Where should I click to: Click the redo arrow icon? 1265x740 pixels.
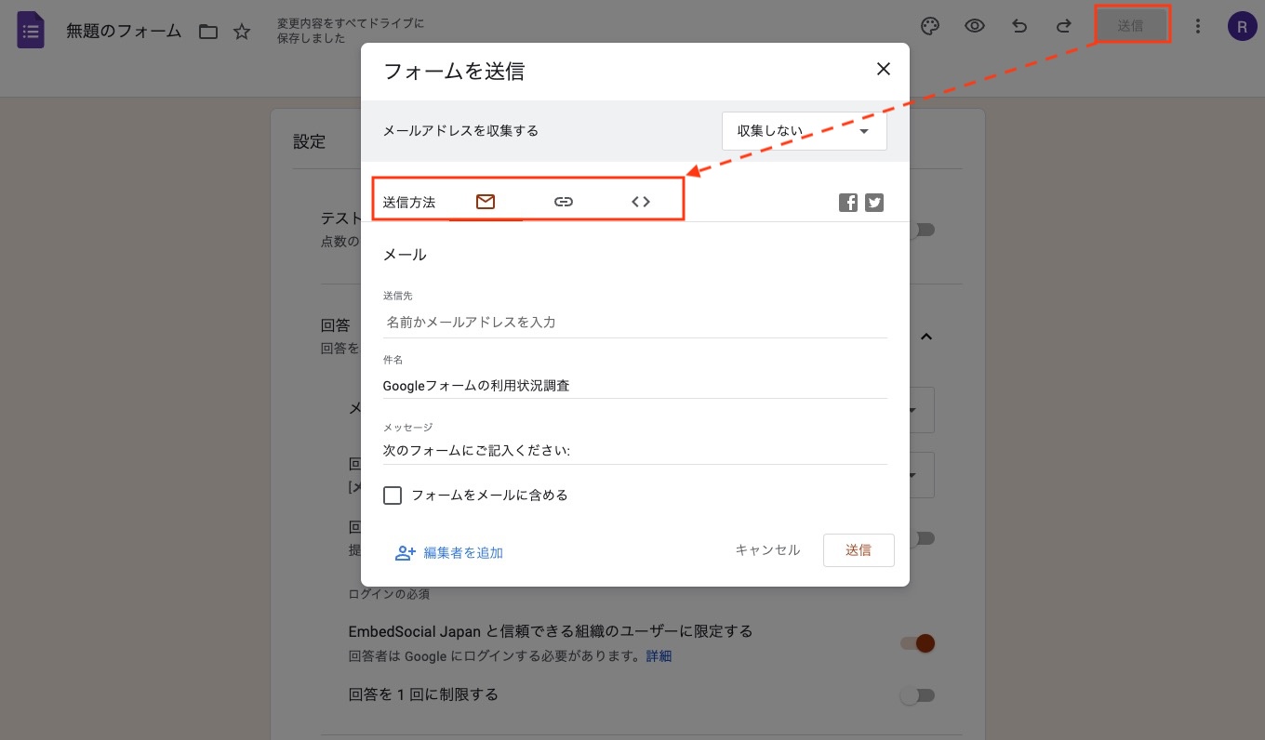point(1064,26)
